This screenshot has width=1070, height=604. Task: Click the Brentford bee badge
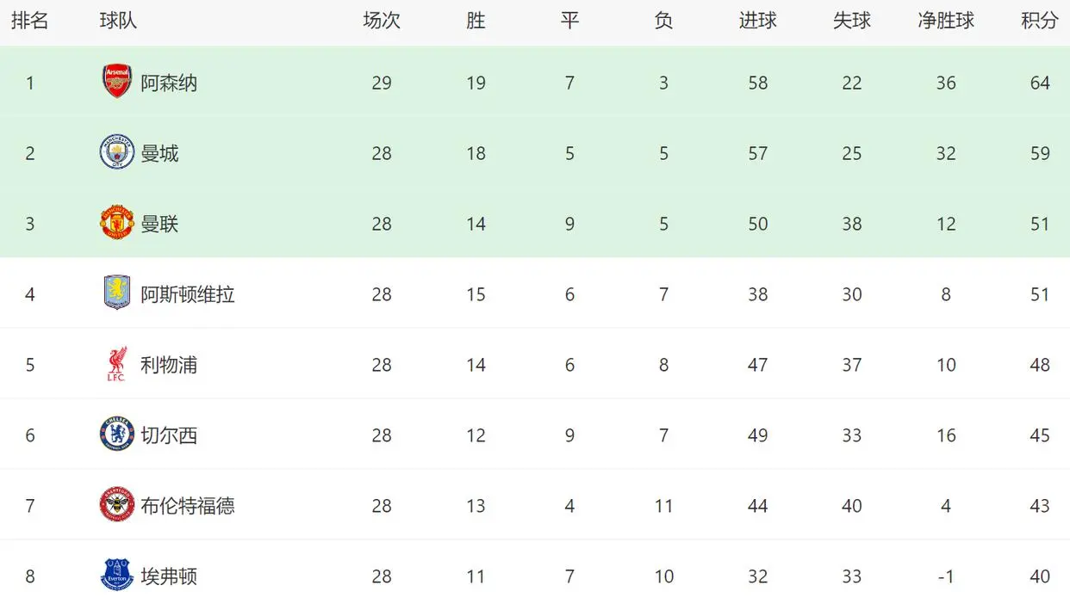(116, 505)
